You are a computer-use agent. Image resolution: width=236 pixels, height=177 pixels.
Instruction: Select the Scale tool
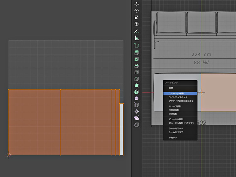[x=137, y=17]
